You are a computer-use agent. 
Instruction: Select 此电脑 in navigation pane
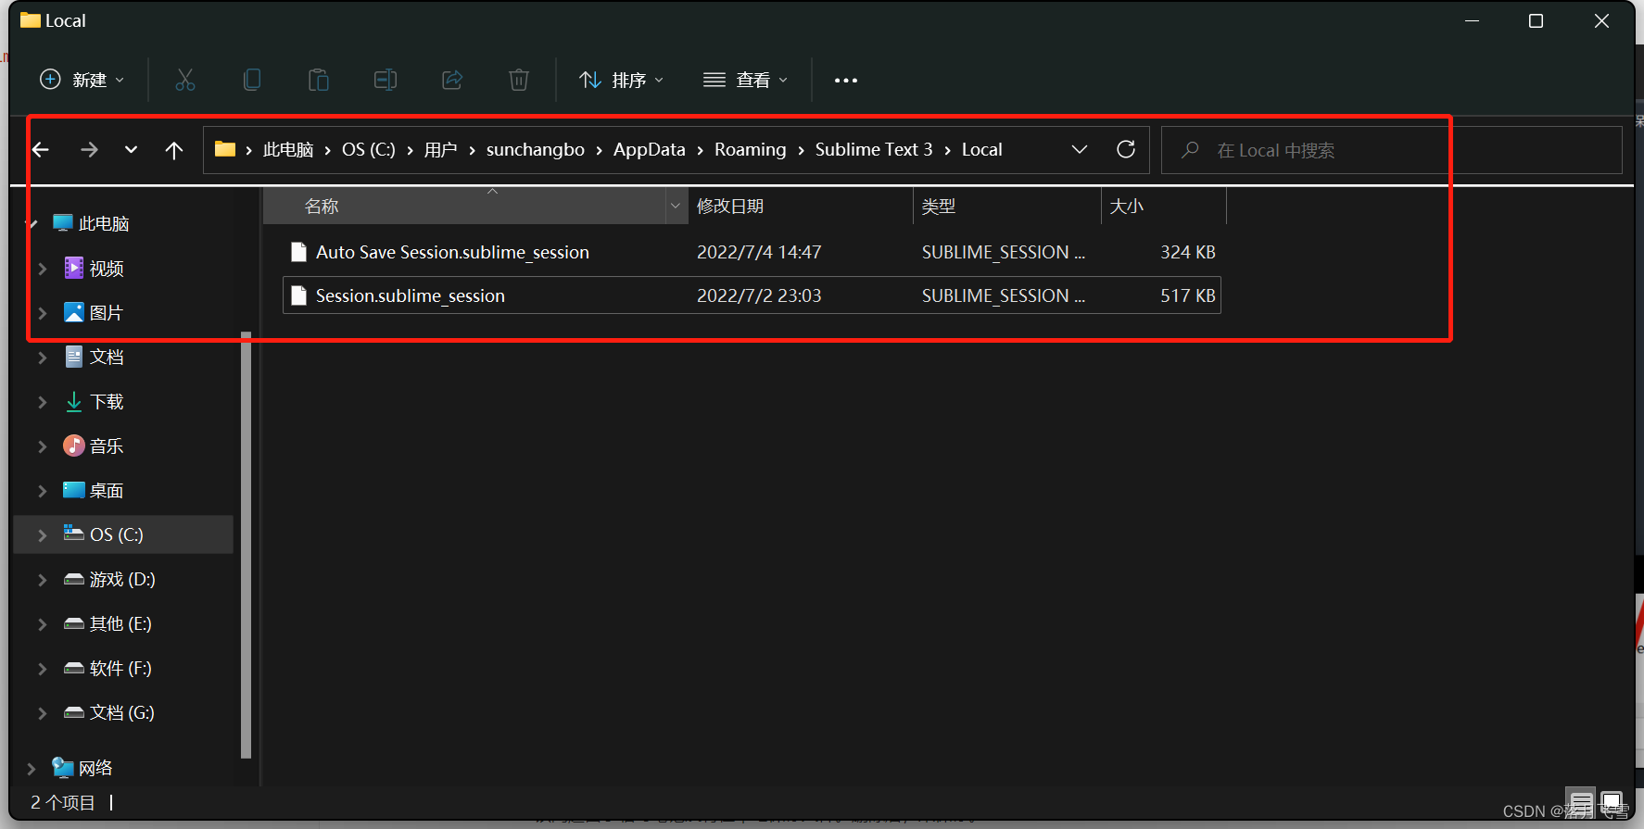click(104, 223)
